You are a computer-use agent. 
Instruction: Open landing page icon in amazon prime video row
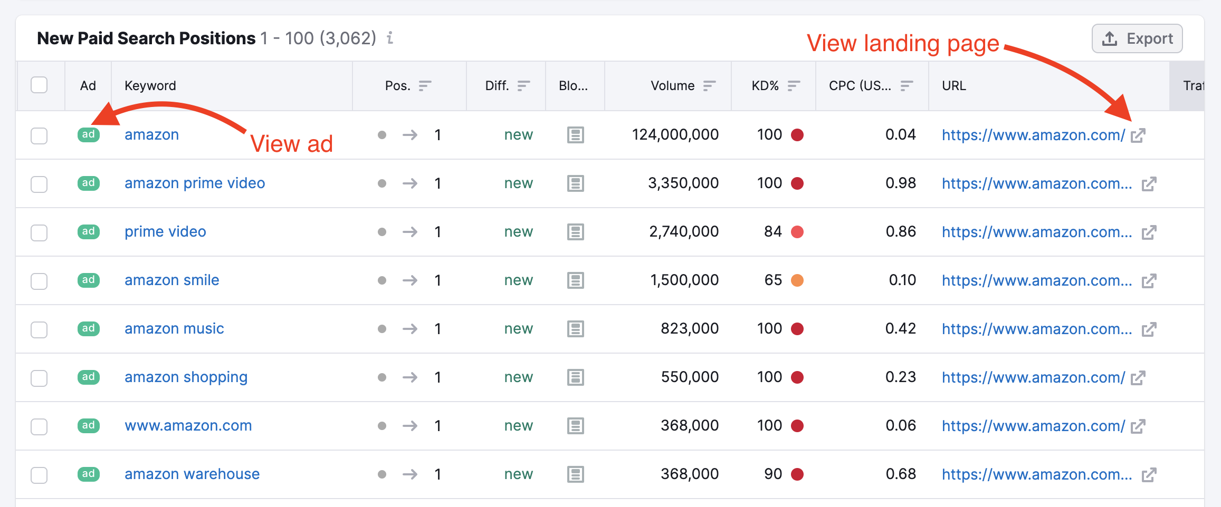[1149, 184]
